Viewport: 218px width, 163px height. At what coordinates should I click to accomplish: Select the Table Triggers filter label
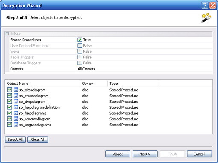[22, 57]
